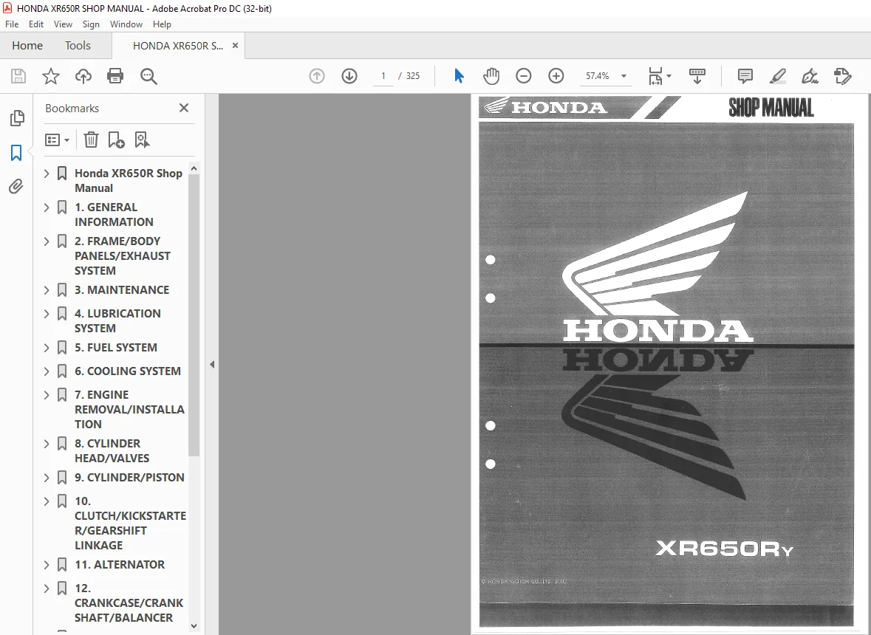Open the Window menu
Image resolution: width=871 pixels, height=635 pixels.
tap(126, 24)
